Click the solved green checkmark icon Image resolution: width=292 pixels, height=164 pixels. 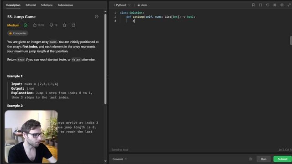coord(26,25)
